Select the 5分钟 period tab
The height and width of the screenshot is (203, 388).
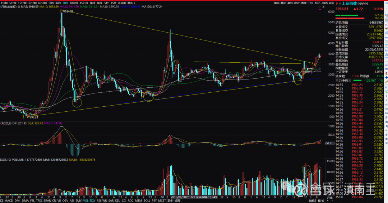click(13, 3)
